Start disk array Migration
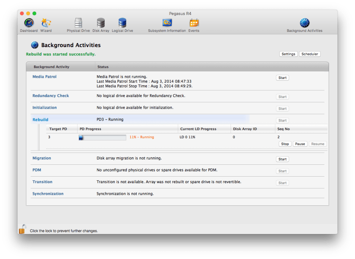Image resolution: width=355 pixels, height=259 pixels. pos(282,159)
